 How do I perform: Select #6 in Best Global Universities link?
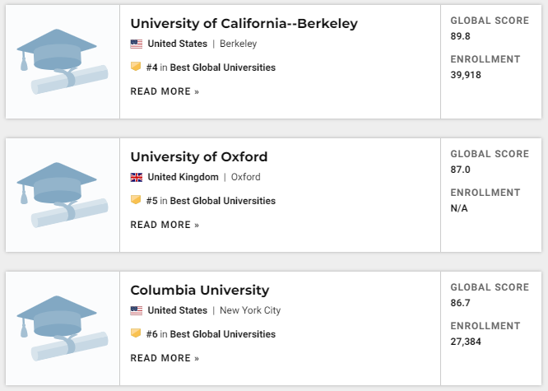211,334
